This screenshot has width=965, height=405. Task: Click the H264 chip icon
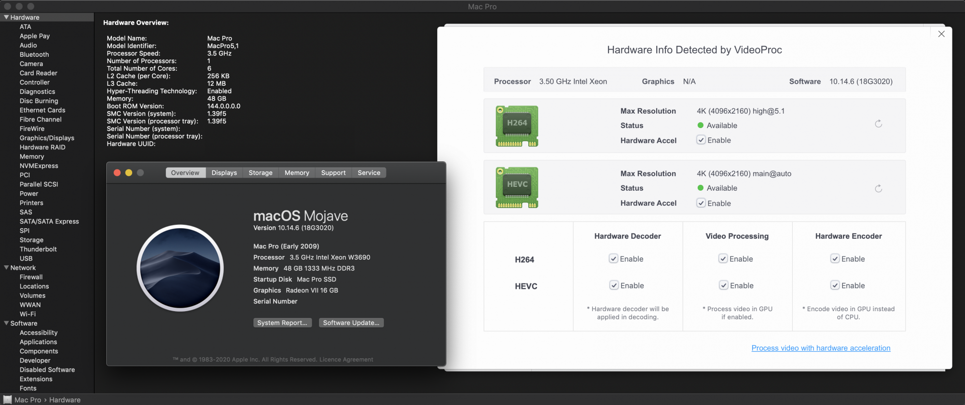(x=517, y=126)
